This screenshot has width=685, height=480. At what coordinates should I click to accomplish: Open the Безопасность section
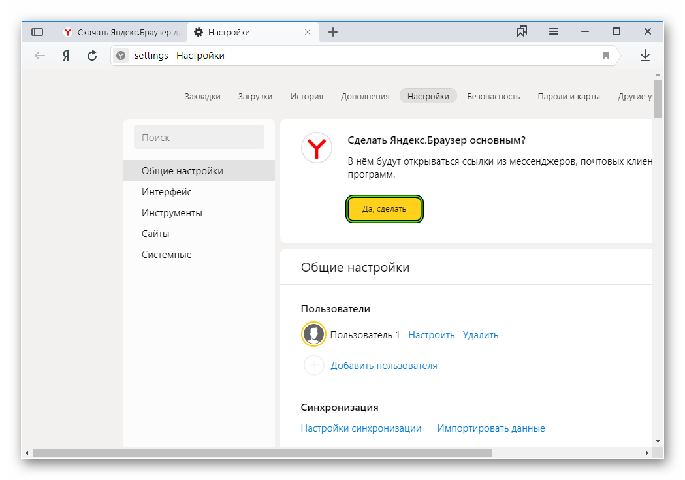point(493,96)
